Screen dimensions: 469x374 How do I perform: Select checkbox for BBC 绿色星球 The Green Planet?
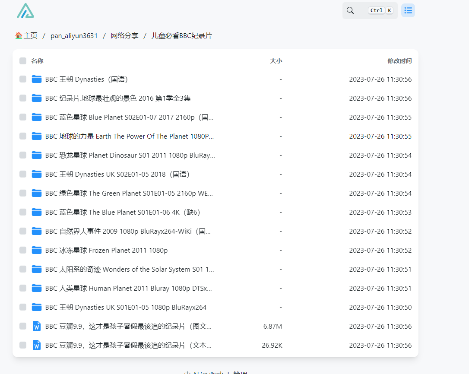(23, 193)
